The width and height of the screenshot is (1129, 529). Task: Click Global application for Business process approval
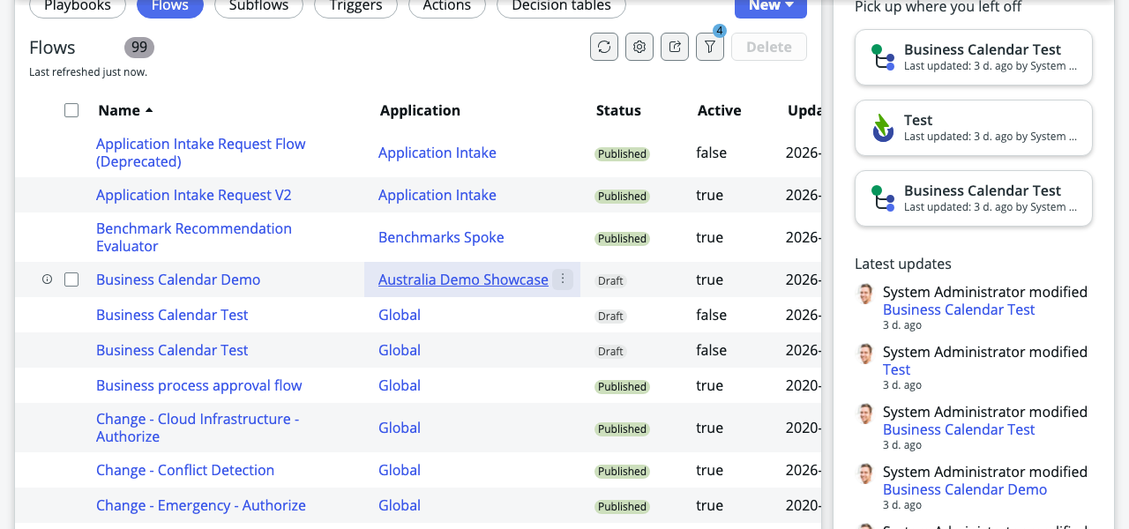[400, 385]
